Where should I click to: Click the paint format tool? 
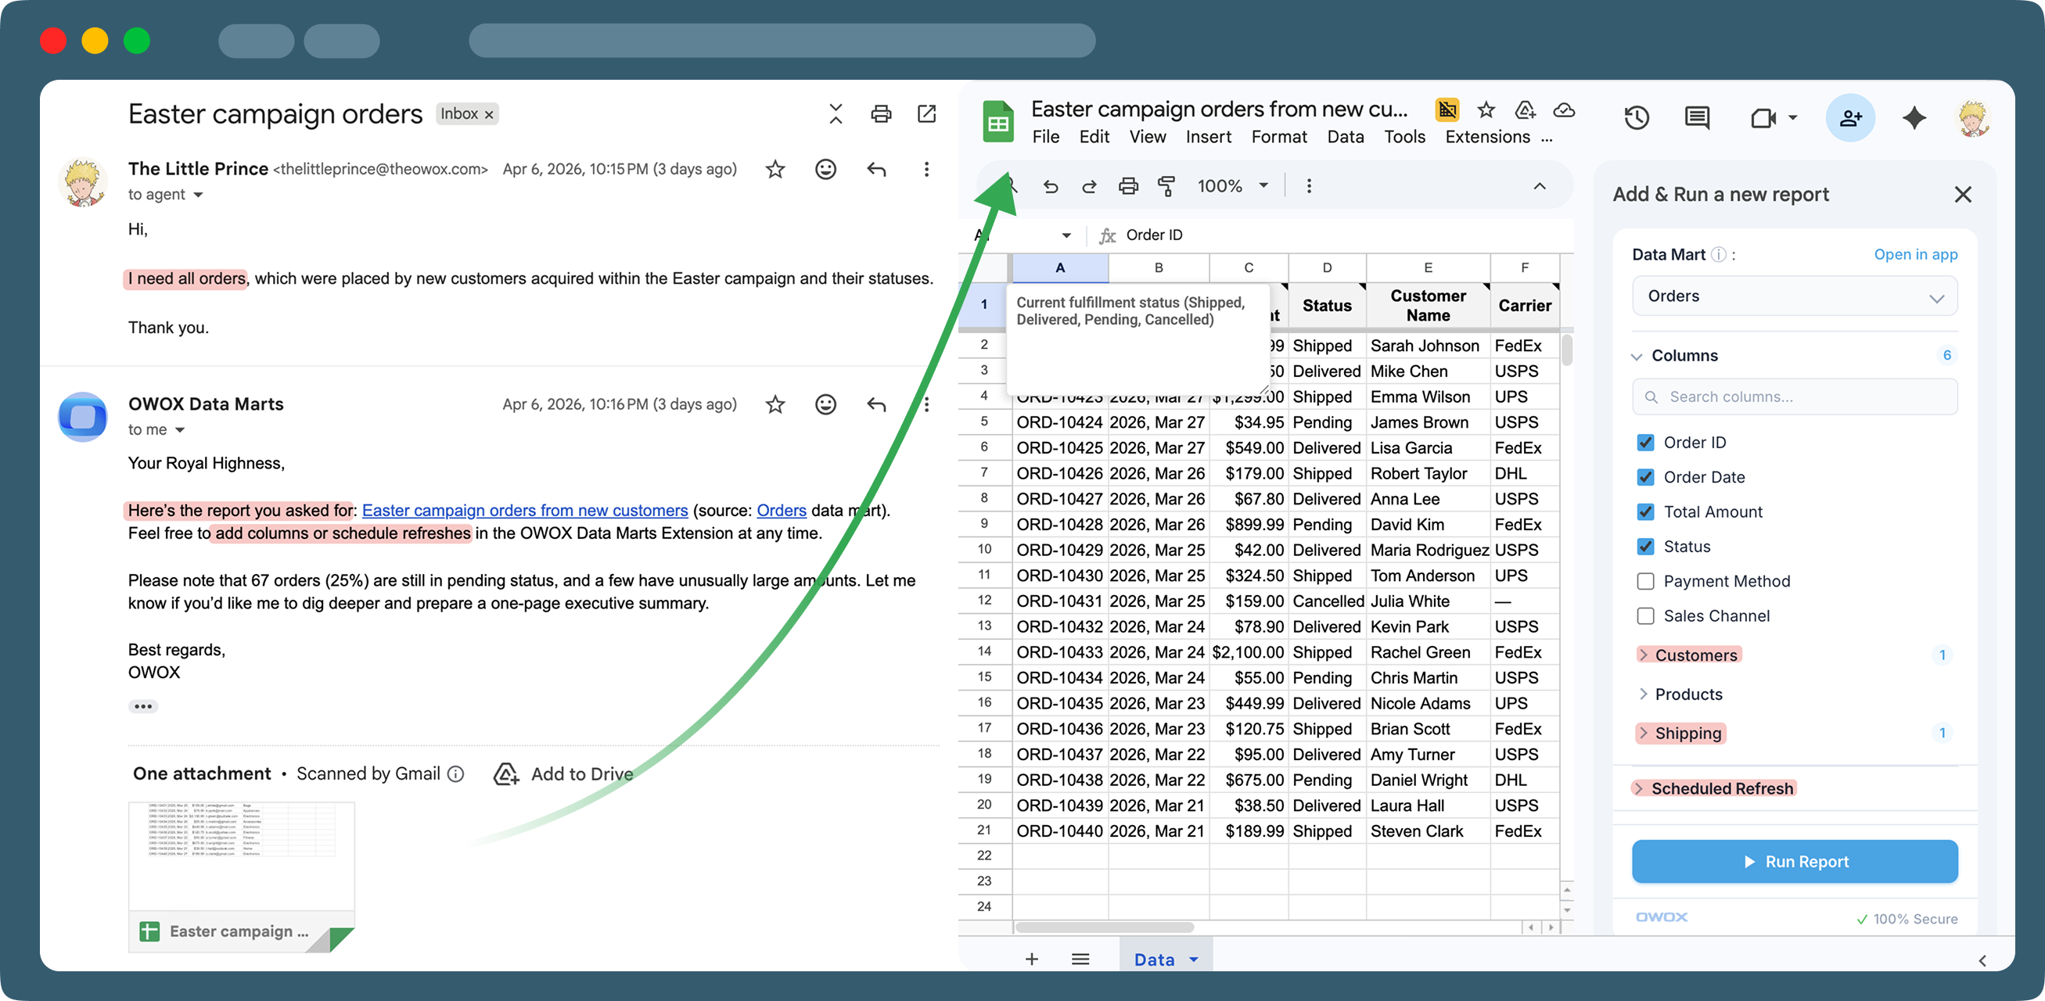(1166, 187)
